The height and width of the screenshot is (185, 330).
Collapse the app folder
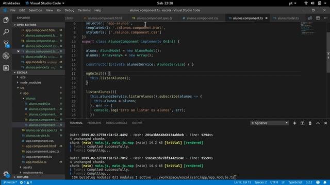point(39,93)
